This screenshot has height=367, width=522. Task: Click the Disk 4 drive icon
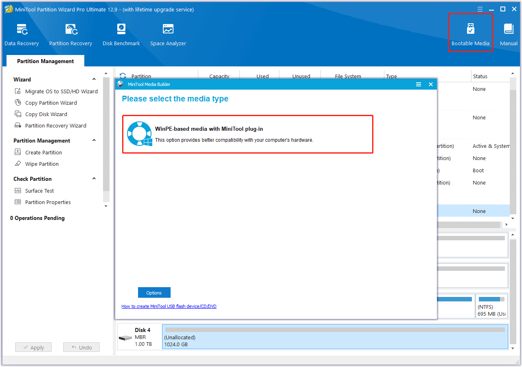[125, 338]
